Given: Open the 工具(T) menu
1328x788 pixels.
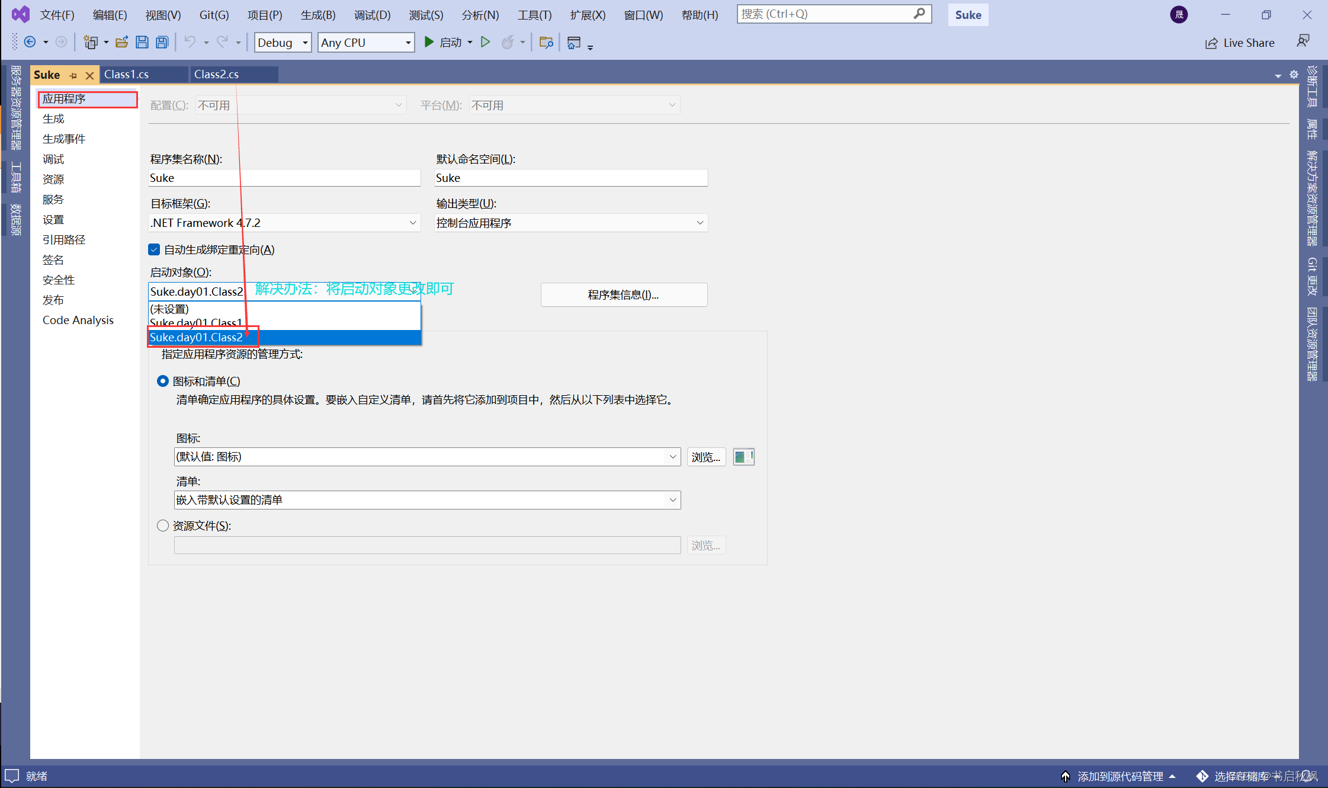Looking at the screenshot, I should tap(534, 15).
